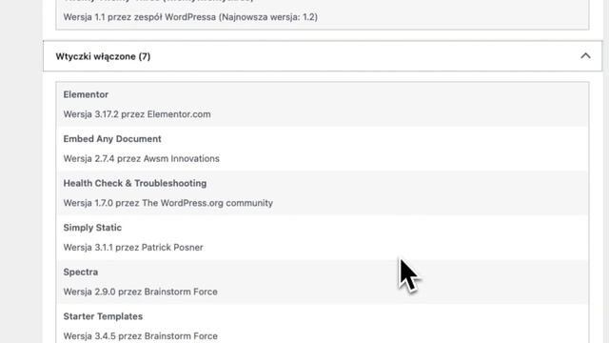Select text 'Wersja 2.7.4 przez Awsm Innovations'
This screenshot has height=343, width=609.
click(142, 159)
